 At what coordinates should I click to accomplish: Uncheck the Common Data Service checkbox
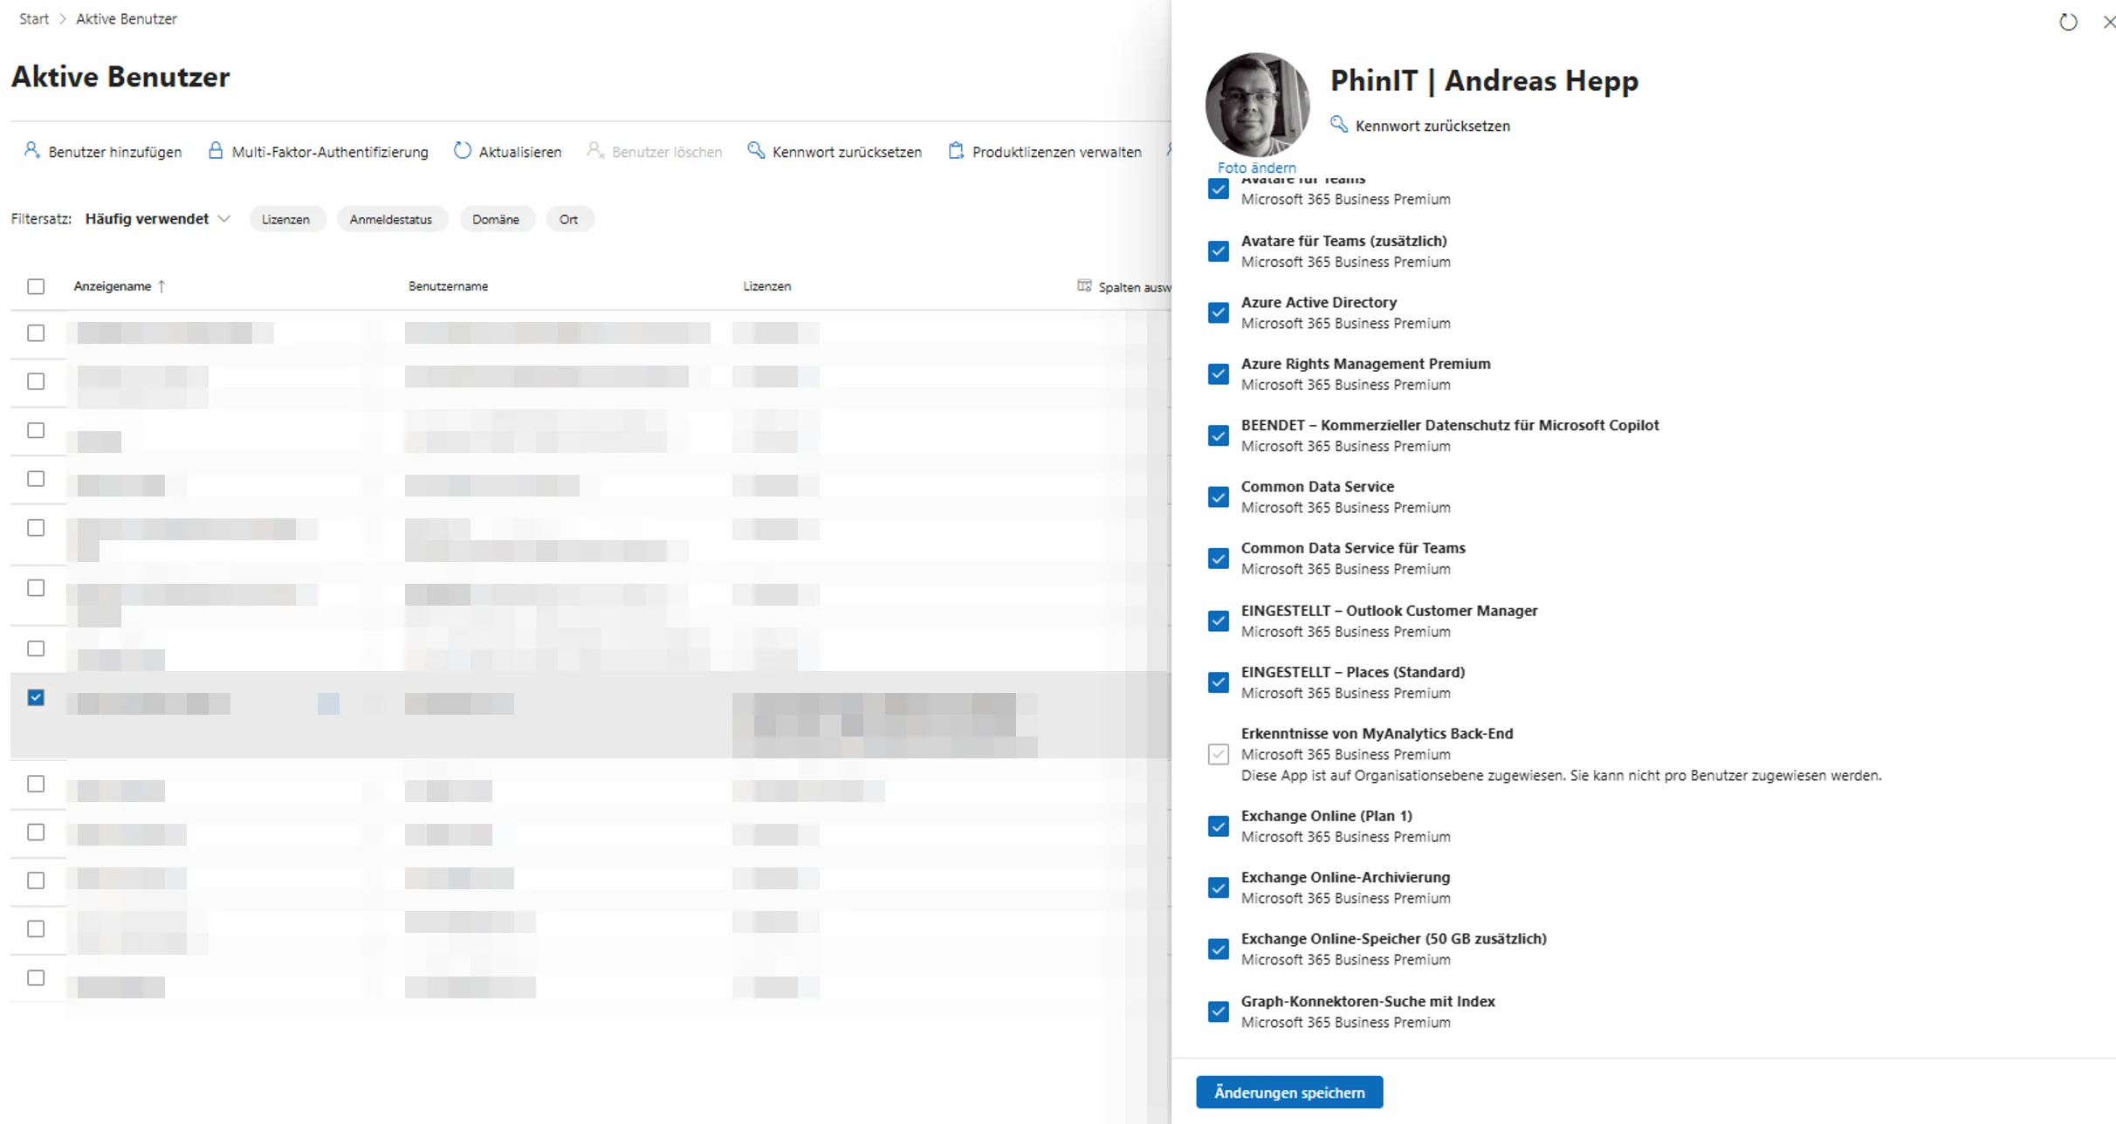coord(1219,497)
